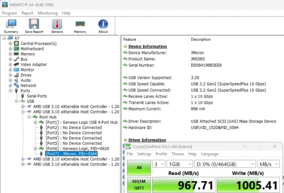Open the D: 0% (0/464GiB) drive dropdown
The width and height of the screenshot is (284, 193).
pyautogui.click(x=225, y=164)
